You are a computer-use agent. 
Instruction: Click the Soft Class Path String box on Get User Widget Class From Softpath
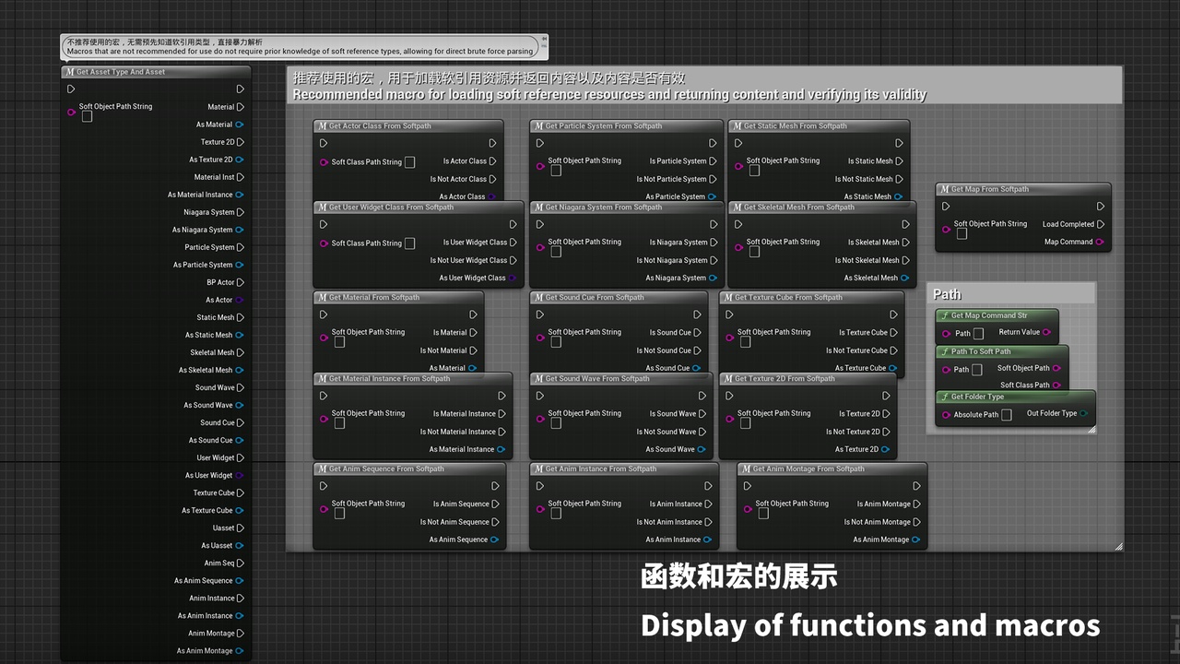(x=409, y=243)
